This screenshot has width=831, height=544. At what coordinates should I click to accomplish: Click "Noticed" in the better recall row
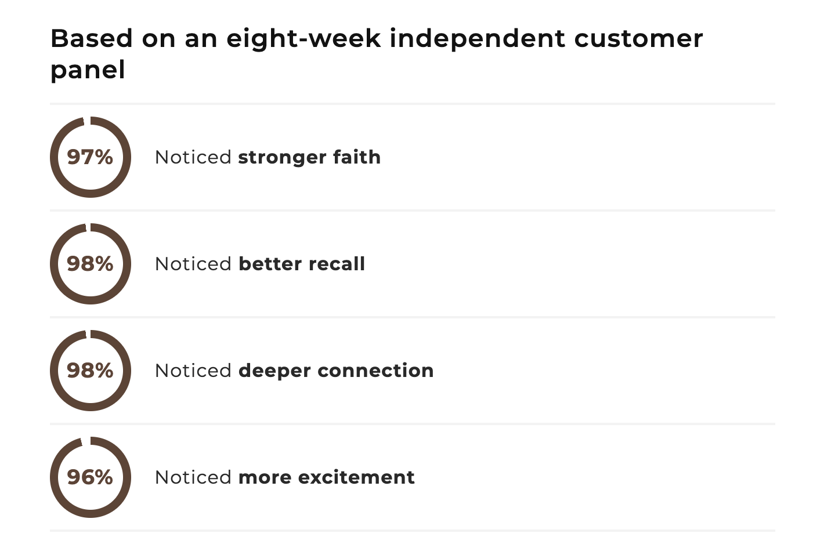tap(193, 264)
